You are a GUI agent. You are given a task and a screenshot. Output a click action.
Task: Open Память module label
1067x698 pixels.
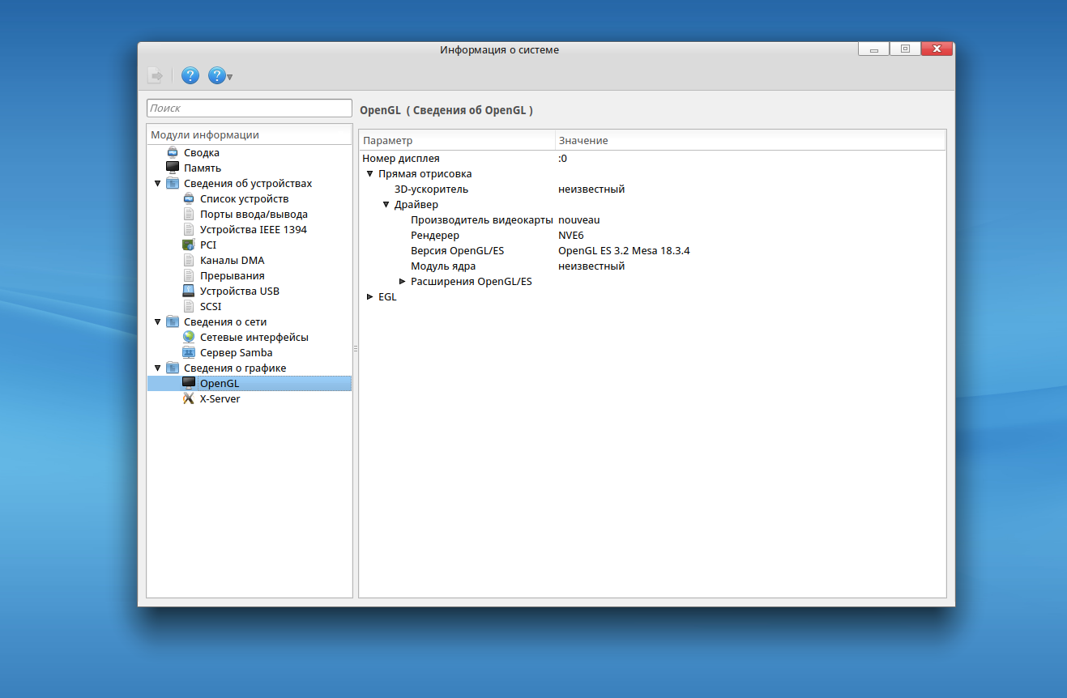coord(203,168)
